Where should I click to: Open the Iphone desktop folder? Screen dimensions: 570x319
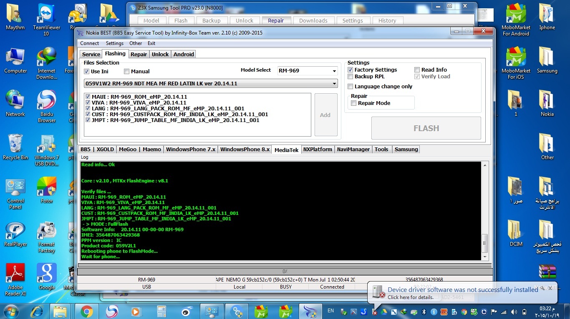547,17
